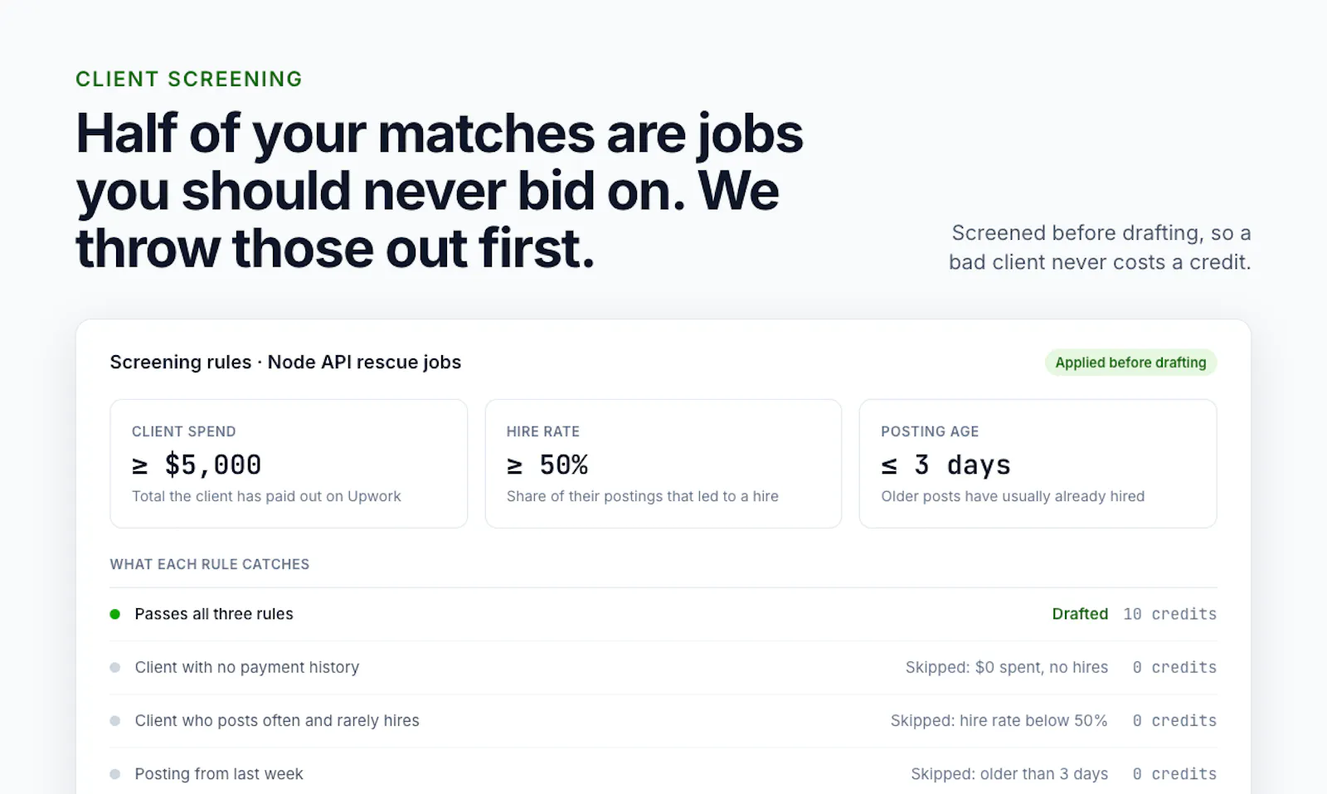The width and height of the screenshot is (1327, 794).
Task: Click the Screening rules Node API rescue jobs title
Action: pyautogui.click(x=285, y=363)
